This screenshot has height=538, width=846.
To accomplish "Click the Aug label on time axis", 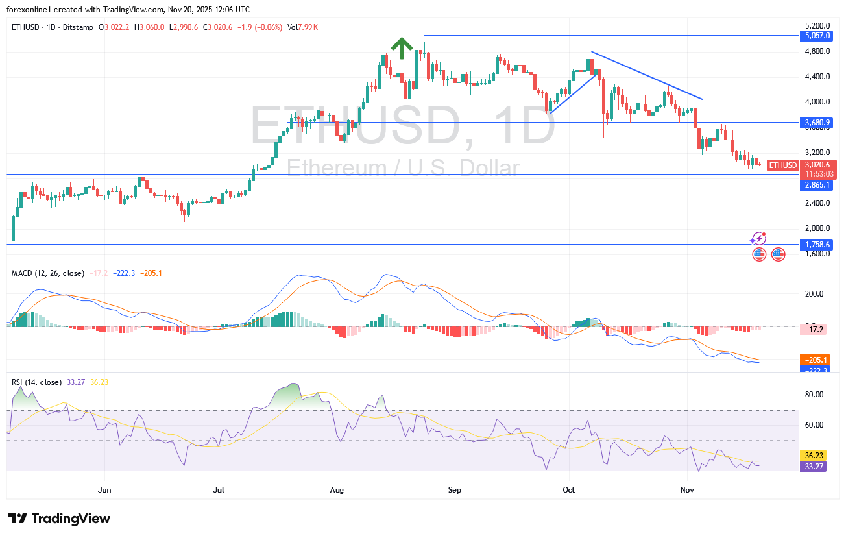I will (336, 490).
